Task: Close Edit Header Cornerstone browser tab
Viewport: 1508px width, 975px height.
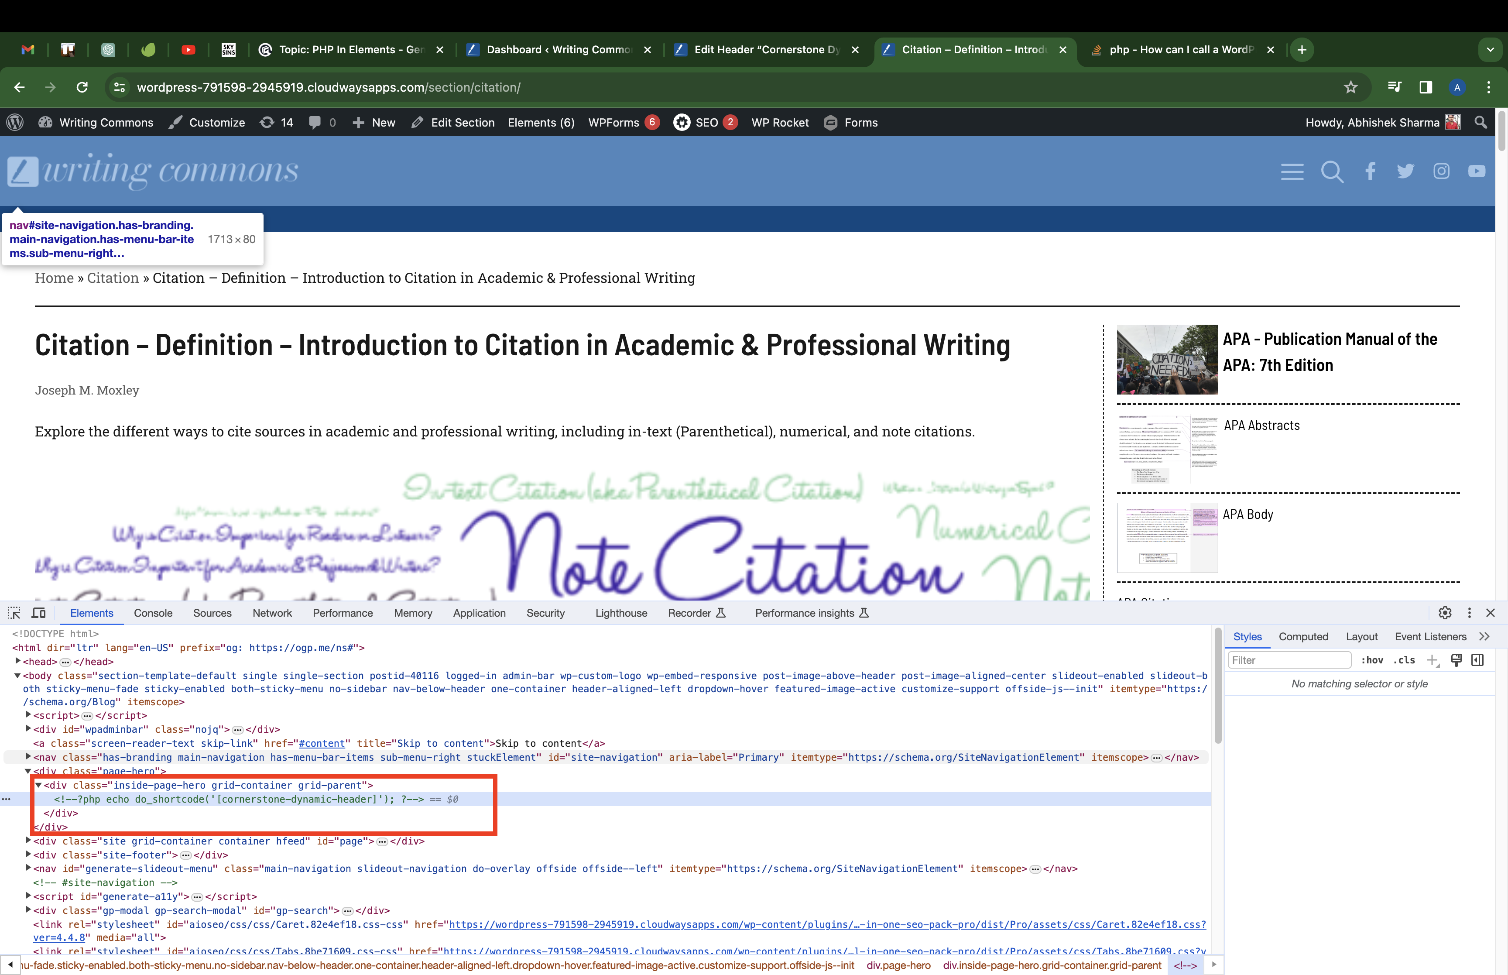Action: pyautogui.click(x=855, y=49)
